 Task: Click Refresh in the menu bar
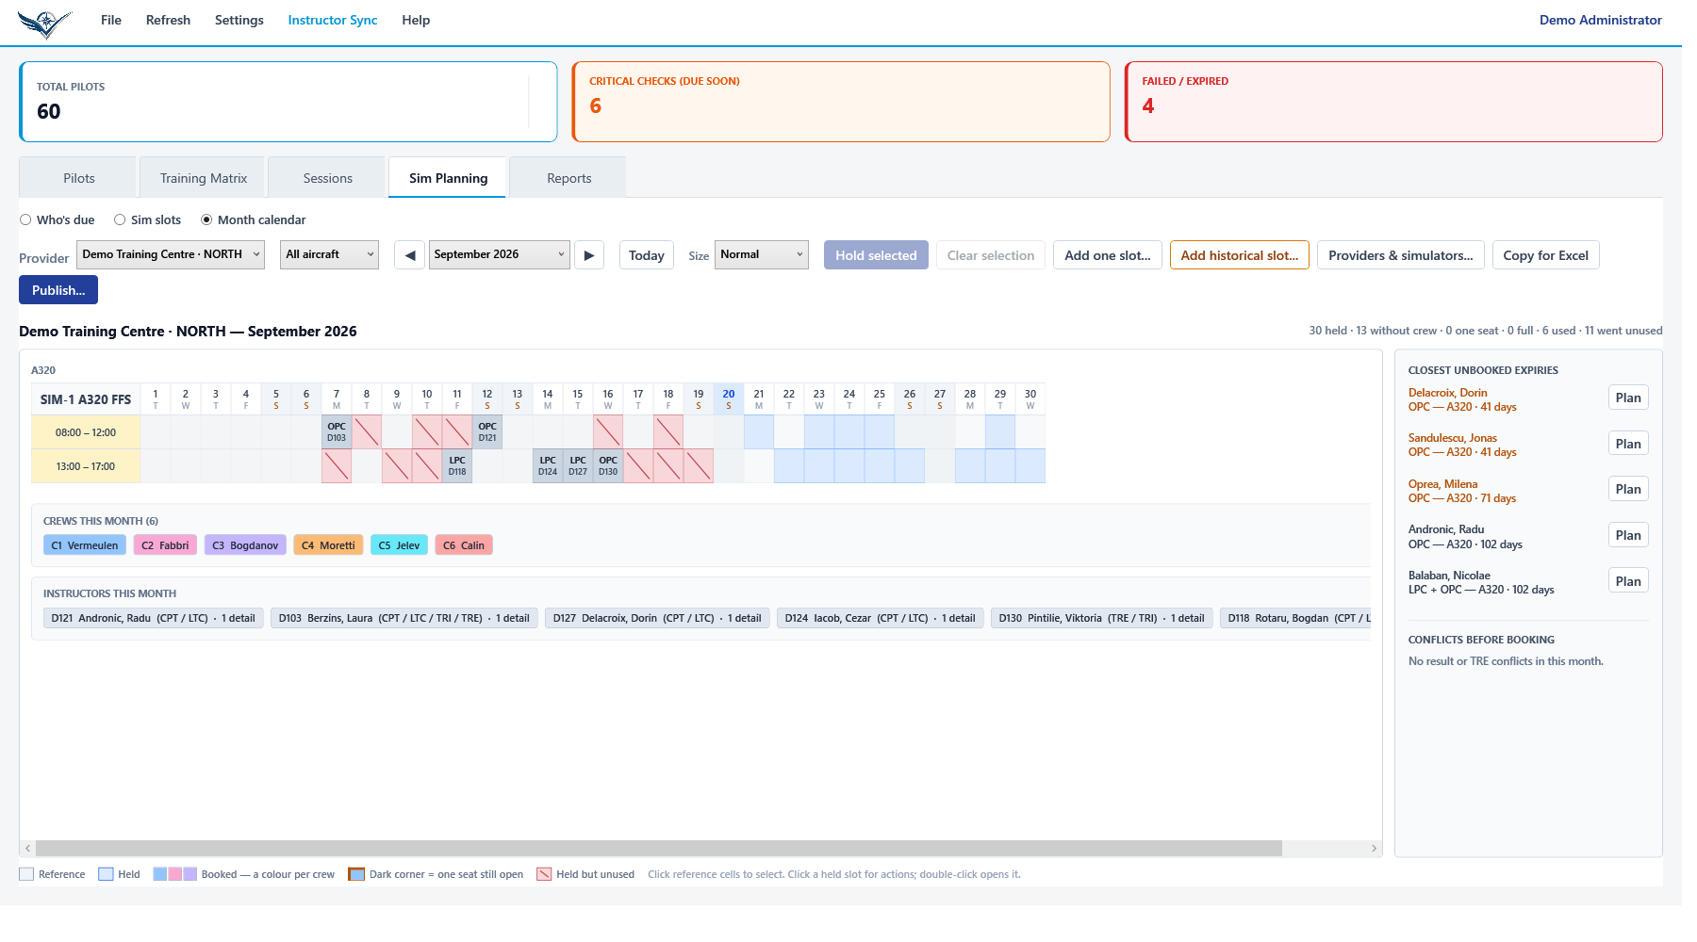168,20
